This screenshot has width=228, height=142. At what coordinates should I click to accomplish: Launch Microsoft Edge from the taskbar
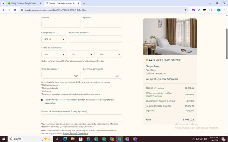(x=65, y=139)
